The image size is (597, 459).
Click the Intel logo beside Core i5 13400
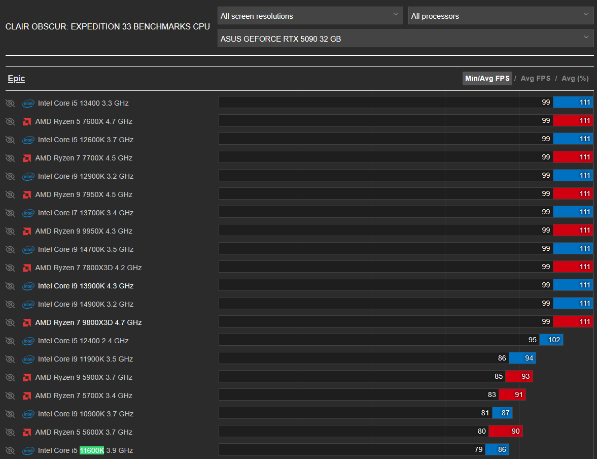tap(28, 103)
